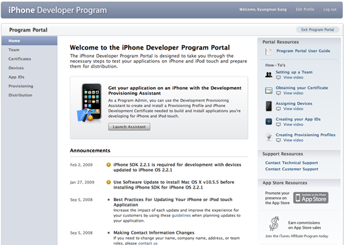The height and width of the screenshot is (245, 344).
Task: Click Best Practices For Updating announcement title
Action: [173, 202]
